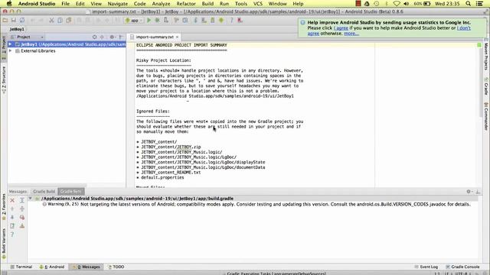Select External Libraries in project tree

(x=38, y=51)
